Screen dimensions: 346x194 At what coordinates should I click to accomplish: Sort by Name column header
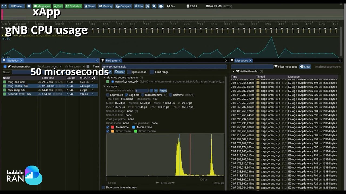[6, 78]
